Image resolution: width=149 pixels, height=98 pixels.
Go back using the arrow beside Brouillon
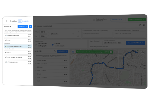7,21
